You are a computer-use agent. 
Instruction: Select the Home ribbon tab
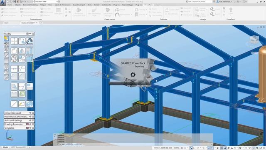(10, 5)
